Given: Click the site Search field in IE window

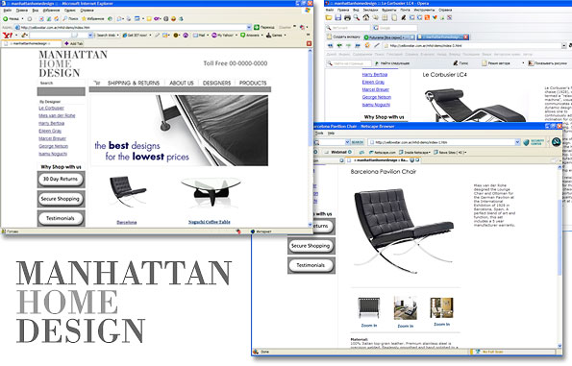Looking at the screenshot, I should [x=62, y=91].
